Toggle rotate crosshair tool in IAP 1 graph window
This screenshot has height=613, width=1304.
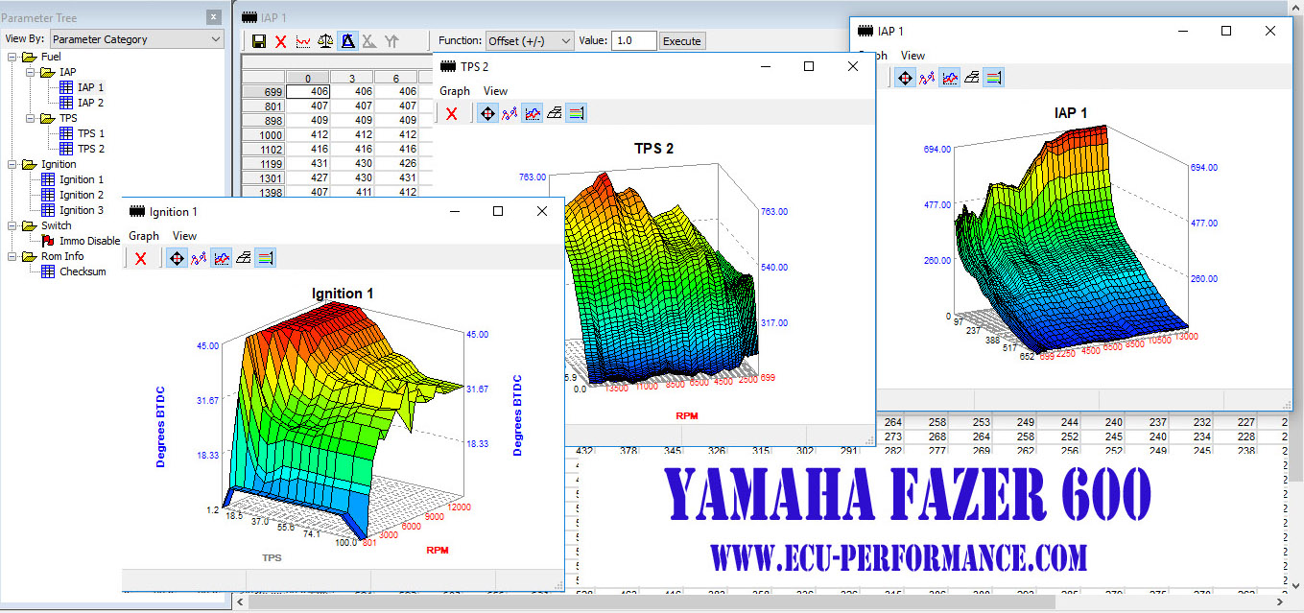tap(905, 78)
